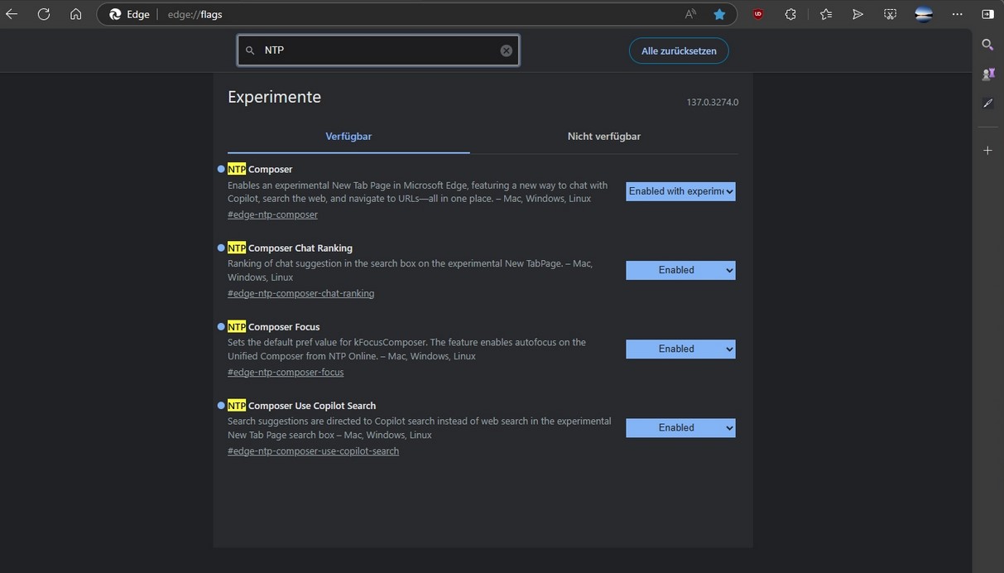Follow the #edge-ntp-composer-focus link
1004x573 pixels.
pyautogui.click(x=286, y=373)
